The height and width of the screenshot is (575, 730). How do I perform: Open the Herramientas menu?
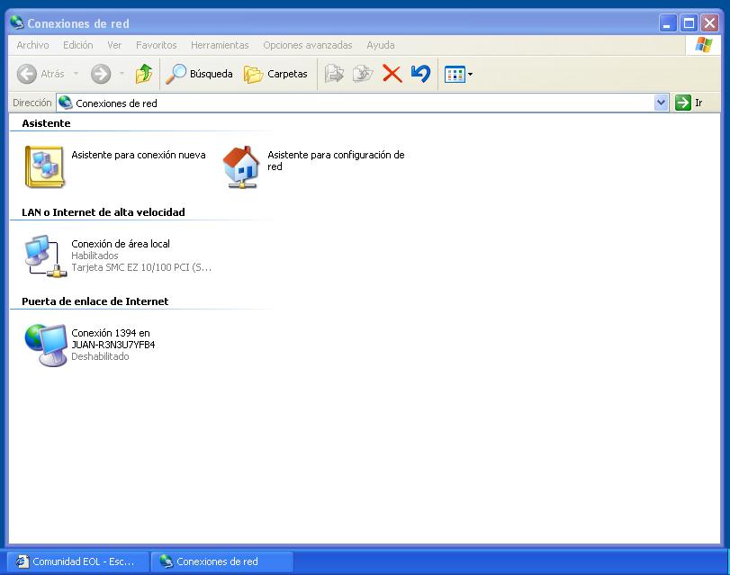[x=220, y=45]
